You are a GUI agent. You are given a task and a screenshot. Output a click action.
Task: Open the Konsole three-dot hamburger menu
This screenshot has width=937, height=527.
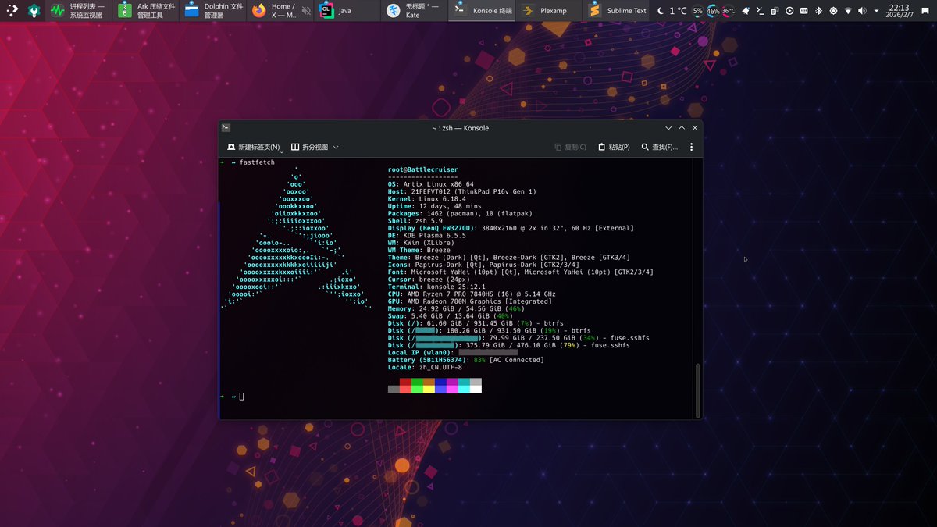tap(691, 147)
